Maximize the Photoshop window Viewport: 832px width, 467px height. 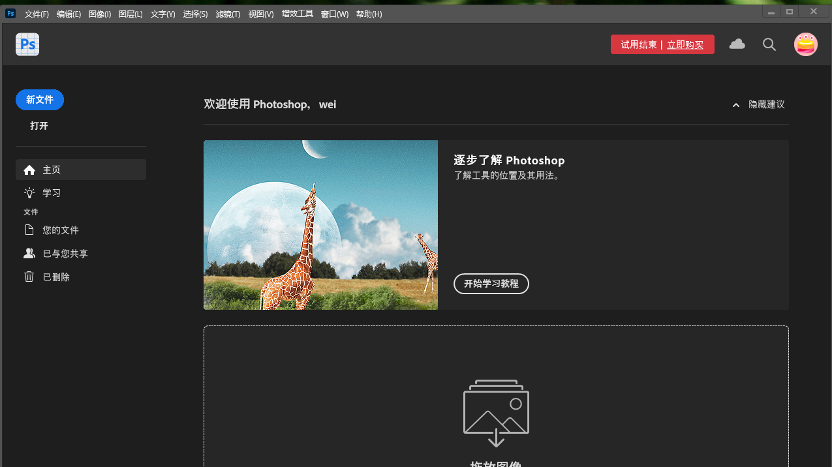pyautogui.click(x=790, y=12)
